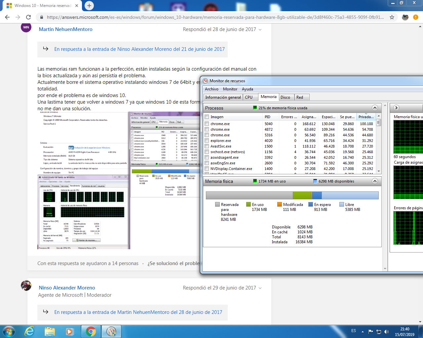Switch to the Información general tab
The image size is (423, 338).
tap(223, 97)
